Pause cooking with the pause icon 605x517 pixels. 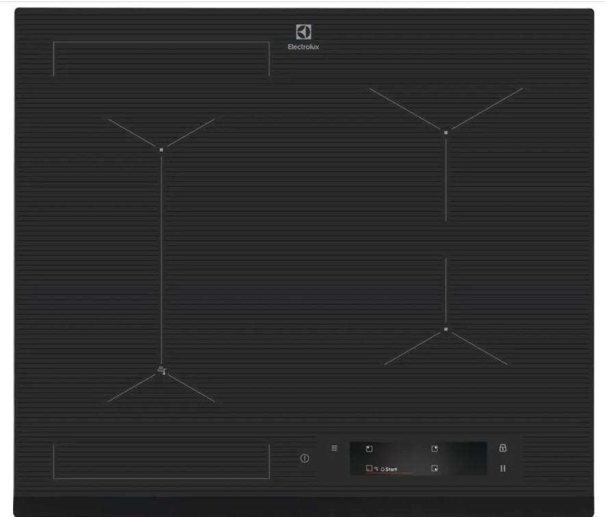(x=503, y=468)
